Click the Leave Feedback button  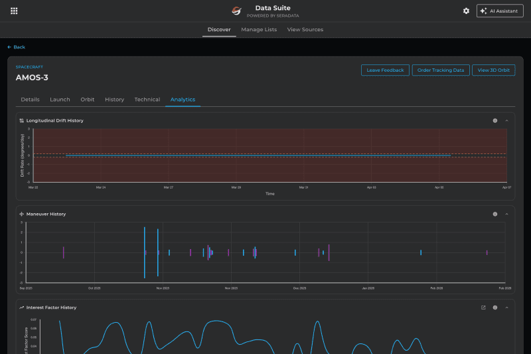point(385,70)
